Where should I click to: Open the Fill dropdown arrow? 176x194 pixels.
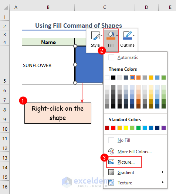point(117,35)
